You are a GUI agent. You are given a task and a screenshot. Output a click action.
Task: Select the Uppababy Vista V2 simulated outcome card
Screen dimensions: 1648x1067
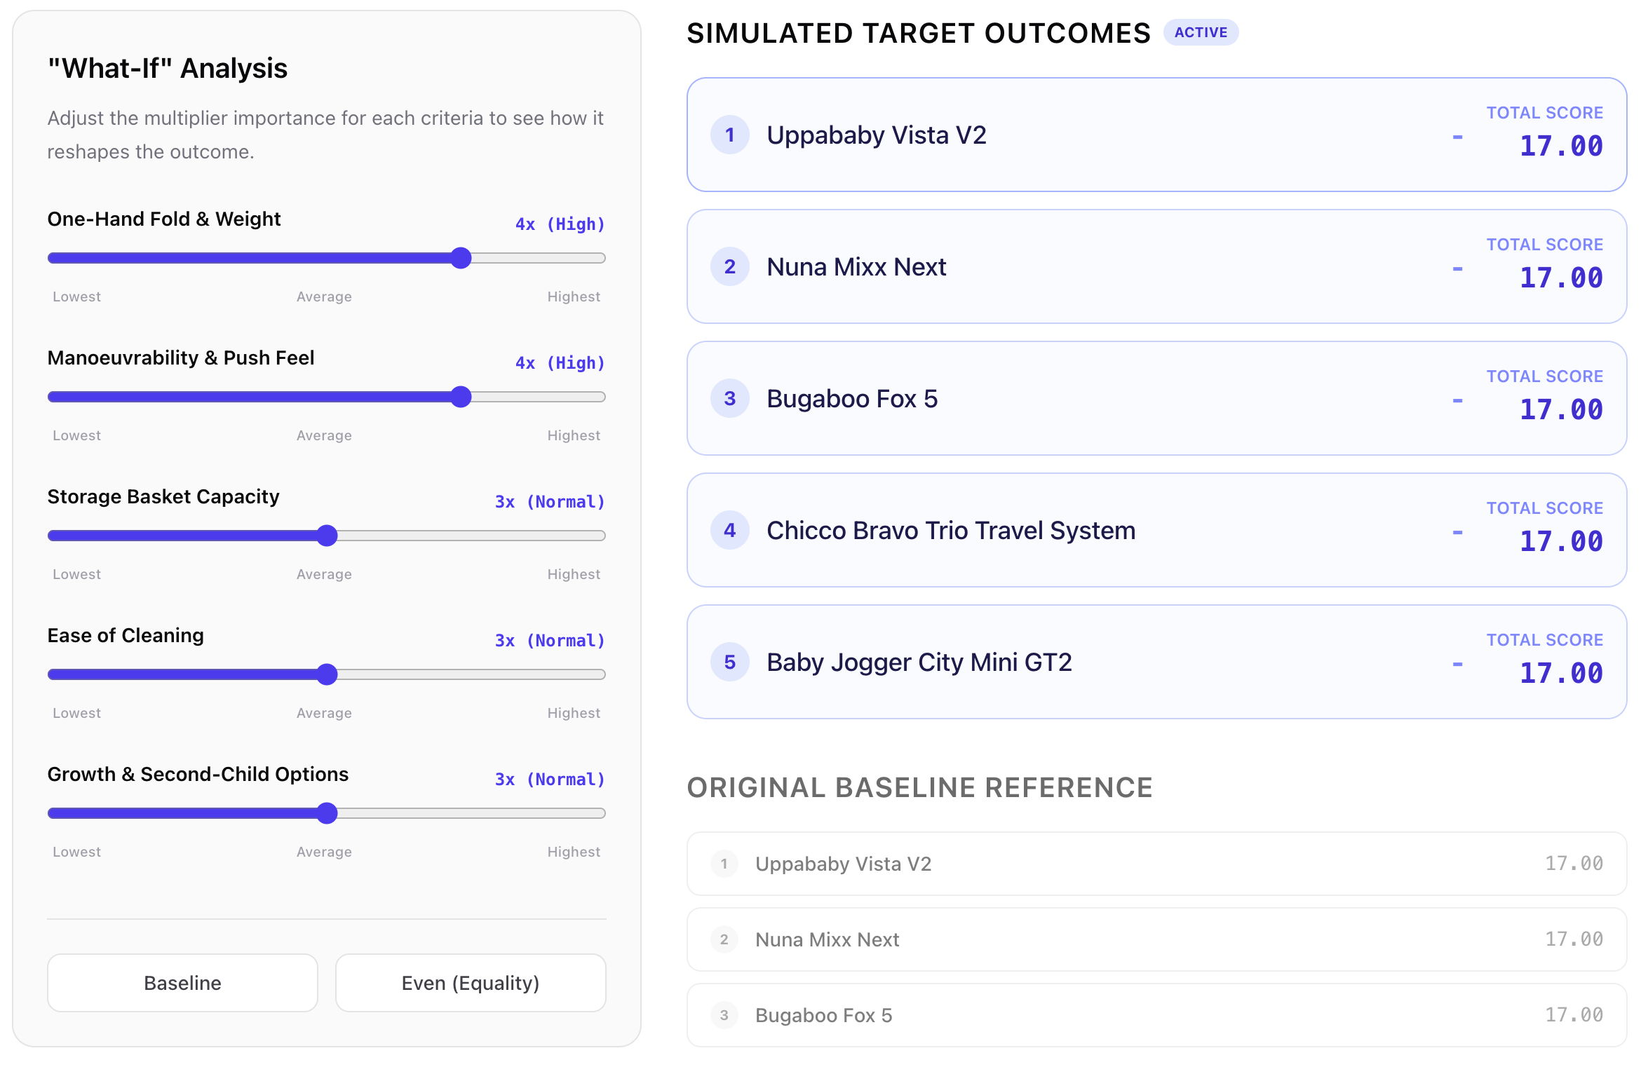click(1157, 135)
